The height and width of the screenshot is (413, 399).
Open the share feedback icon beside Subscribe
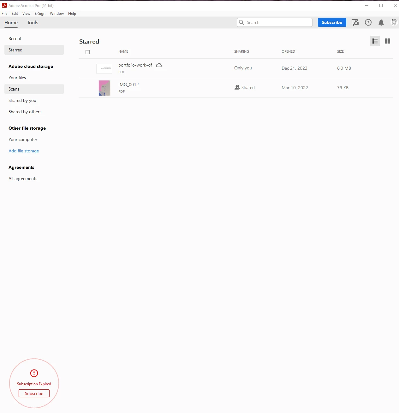pyautogui.click(x=355, y=22)
